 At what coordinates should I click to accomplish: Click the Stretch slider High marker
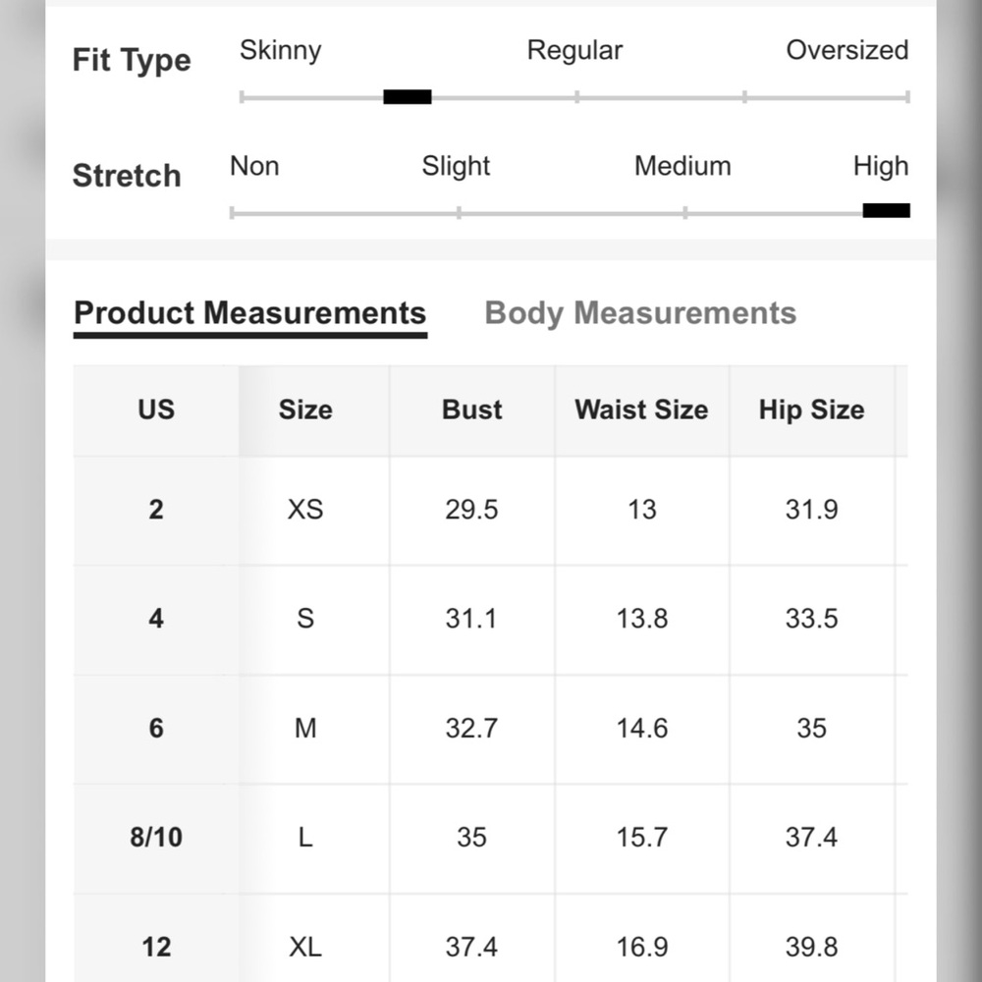pyautogui.click(x=886, y=210)
